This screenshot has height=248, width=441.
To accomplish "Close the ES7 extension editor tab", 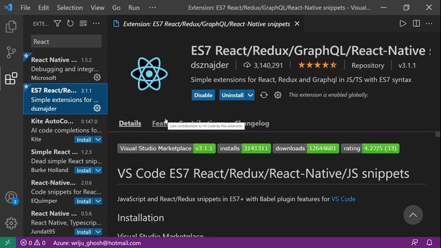I will point(297,24).
